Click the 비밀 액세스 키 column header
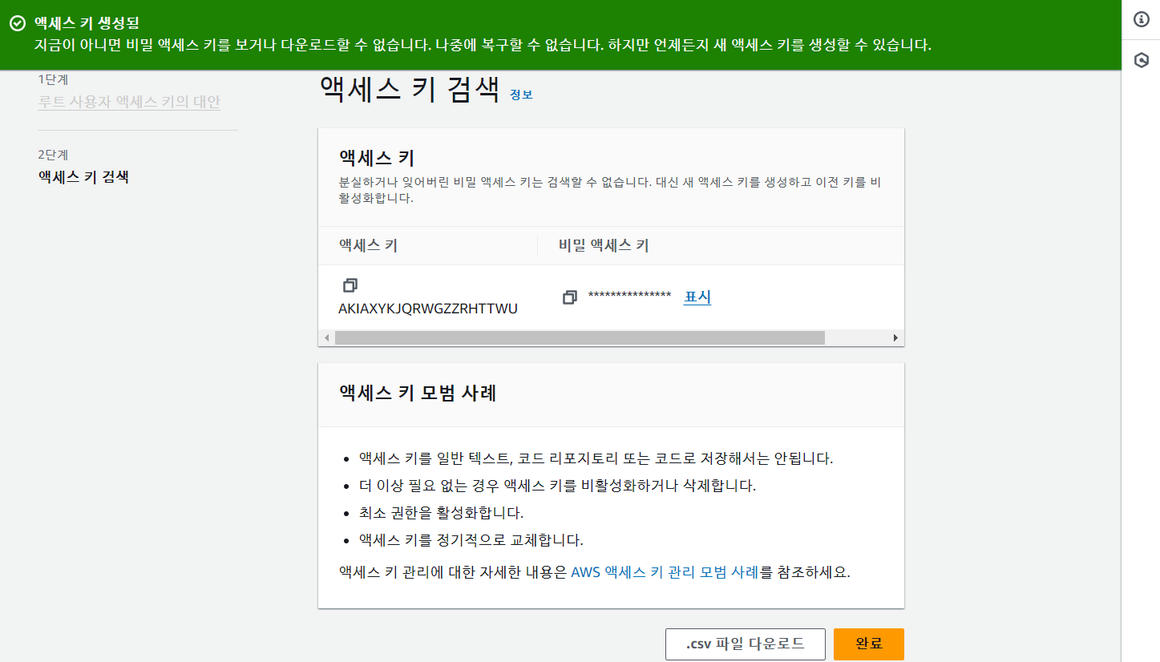This screenshot has height=662, width=1160. (x=604, y=246)
